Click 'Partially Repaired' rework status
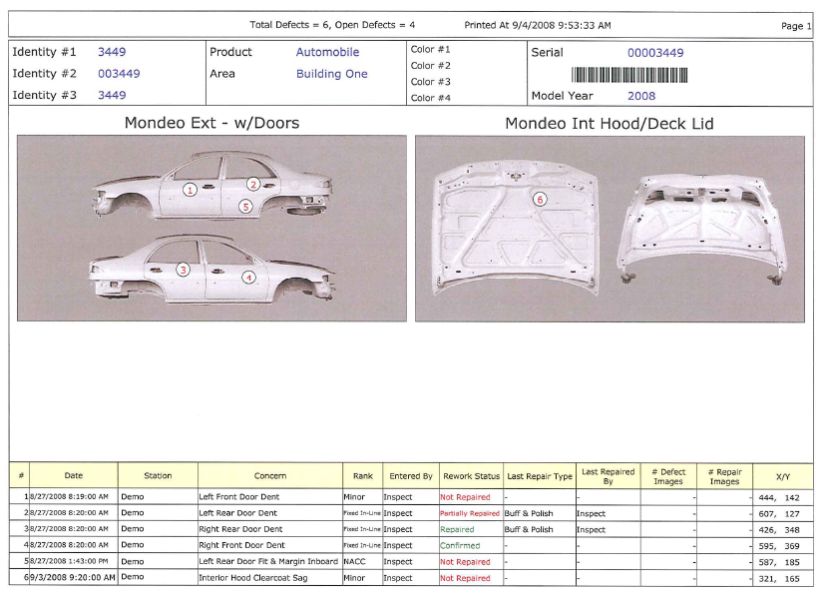The width and height of the screenshot is (823, 597). click(469, 513)
